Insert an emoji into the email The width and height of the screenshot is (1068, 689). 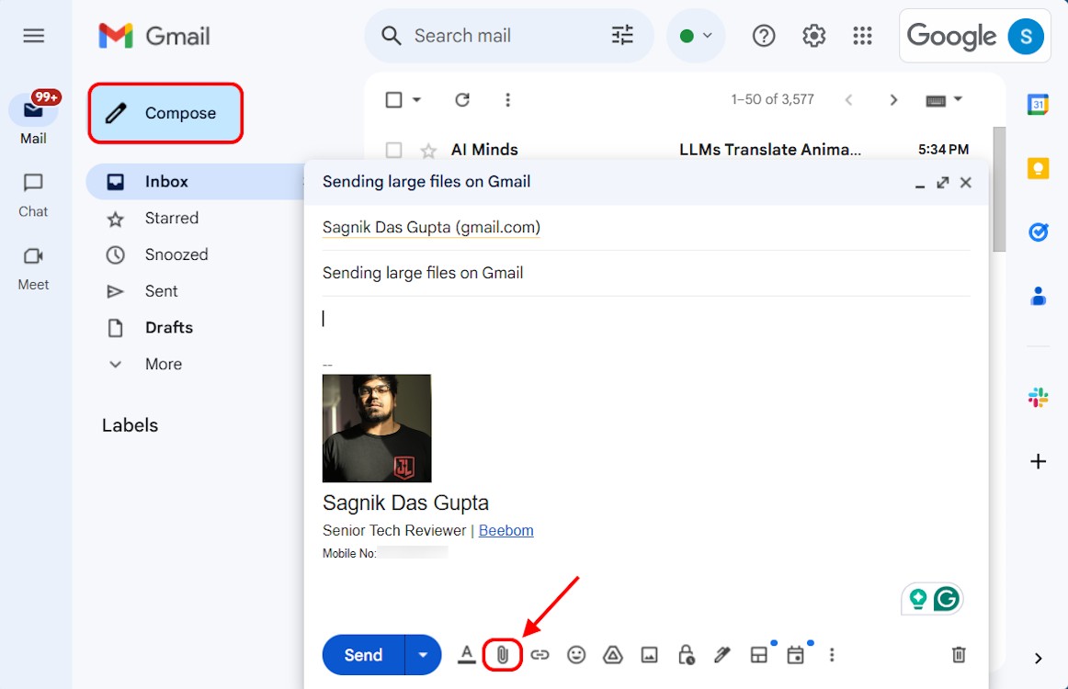coord(576,654)
